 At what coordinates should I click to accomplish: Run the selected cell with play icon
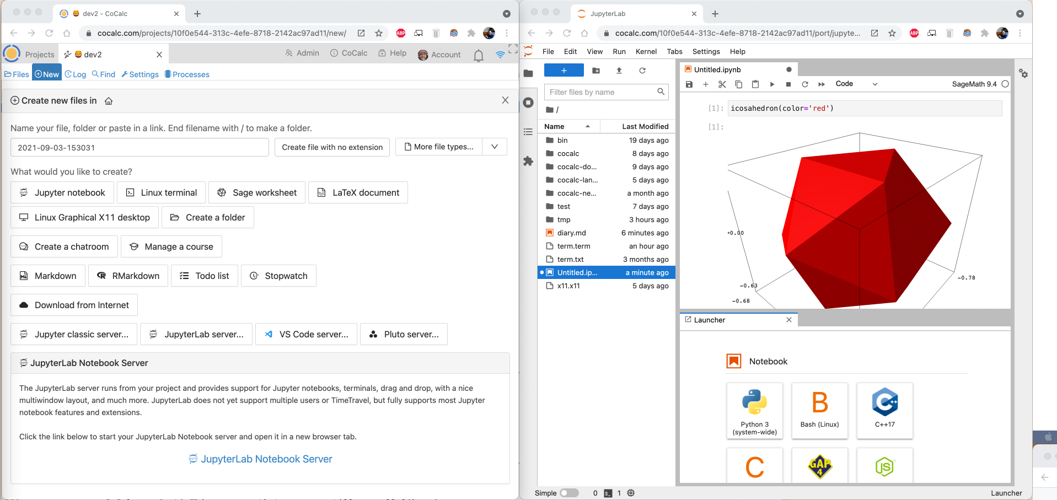[x=772, y=84]
